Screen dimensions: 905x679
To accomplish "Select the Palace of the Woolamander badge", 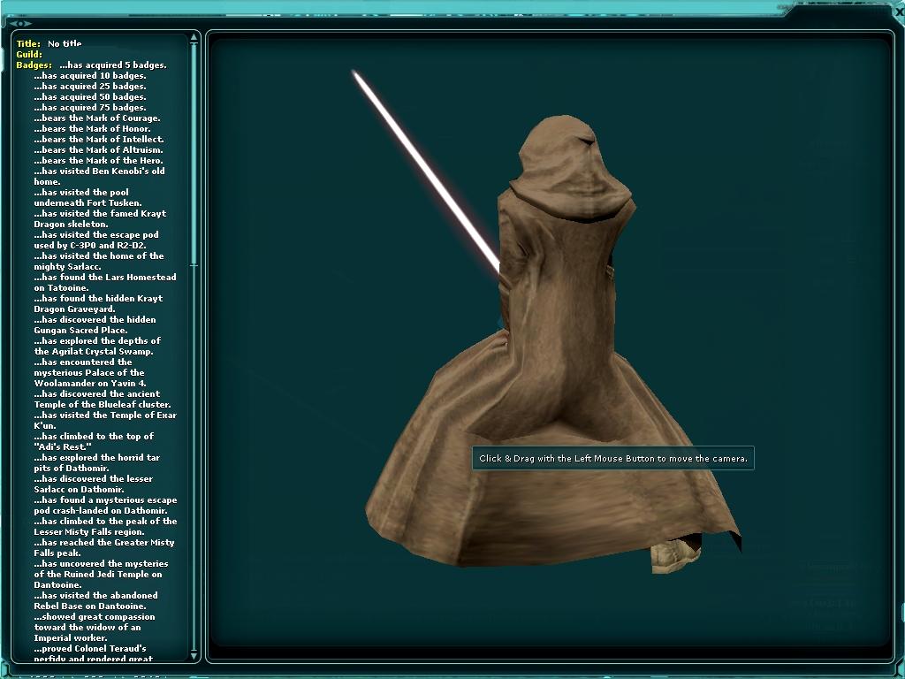I will pyautogui.click(x=90, y=372).
